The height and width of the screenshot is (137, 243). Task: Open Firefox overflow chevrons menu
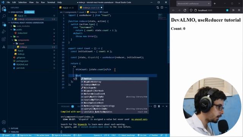(233, 10)
